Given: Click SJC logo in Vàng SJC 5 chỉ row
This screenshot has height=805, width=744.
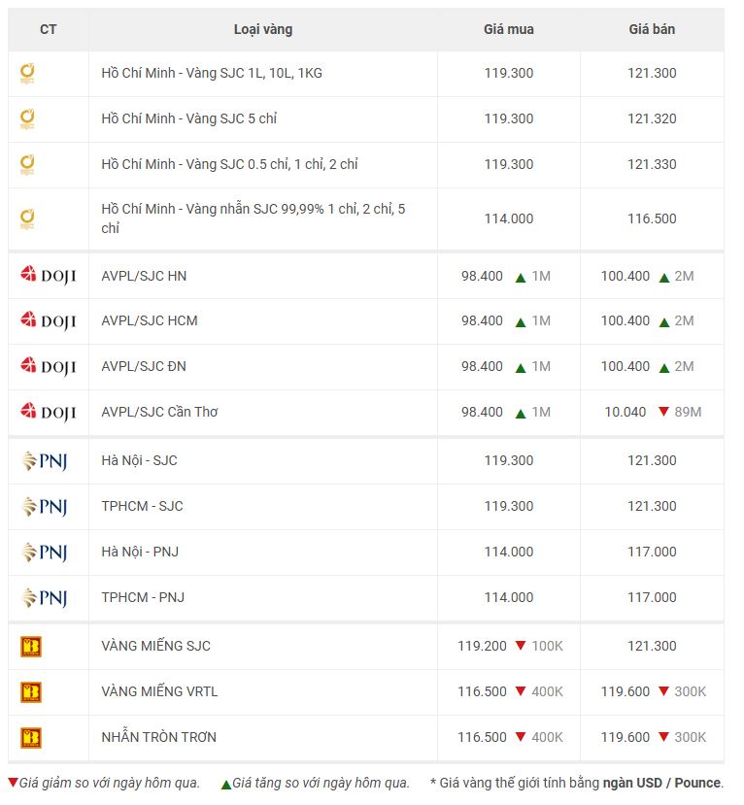Looking at the screenshot, I should [x=27, y=118].
